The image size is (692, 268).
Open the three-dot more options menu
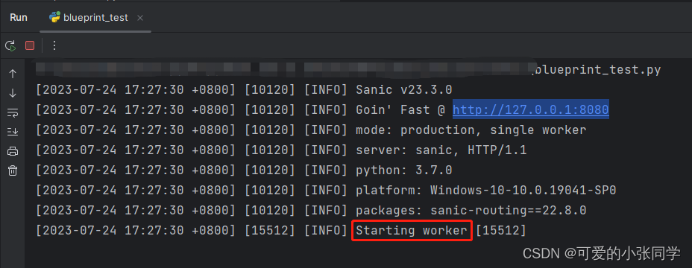point(54,45)
